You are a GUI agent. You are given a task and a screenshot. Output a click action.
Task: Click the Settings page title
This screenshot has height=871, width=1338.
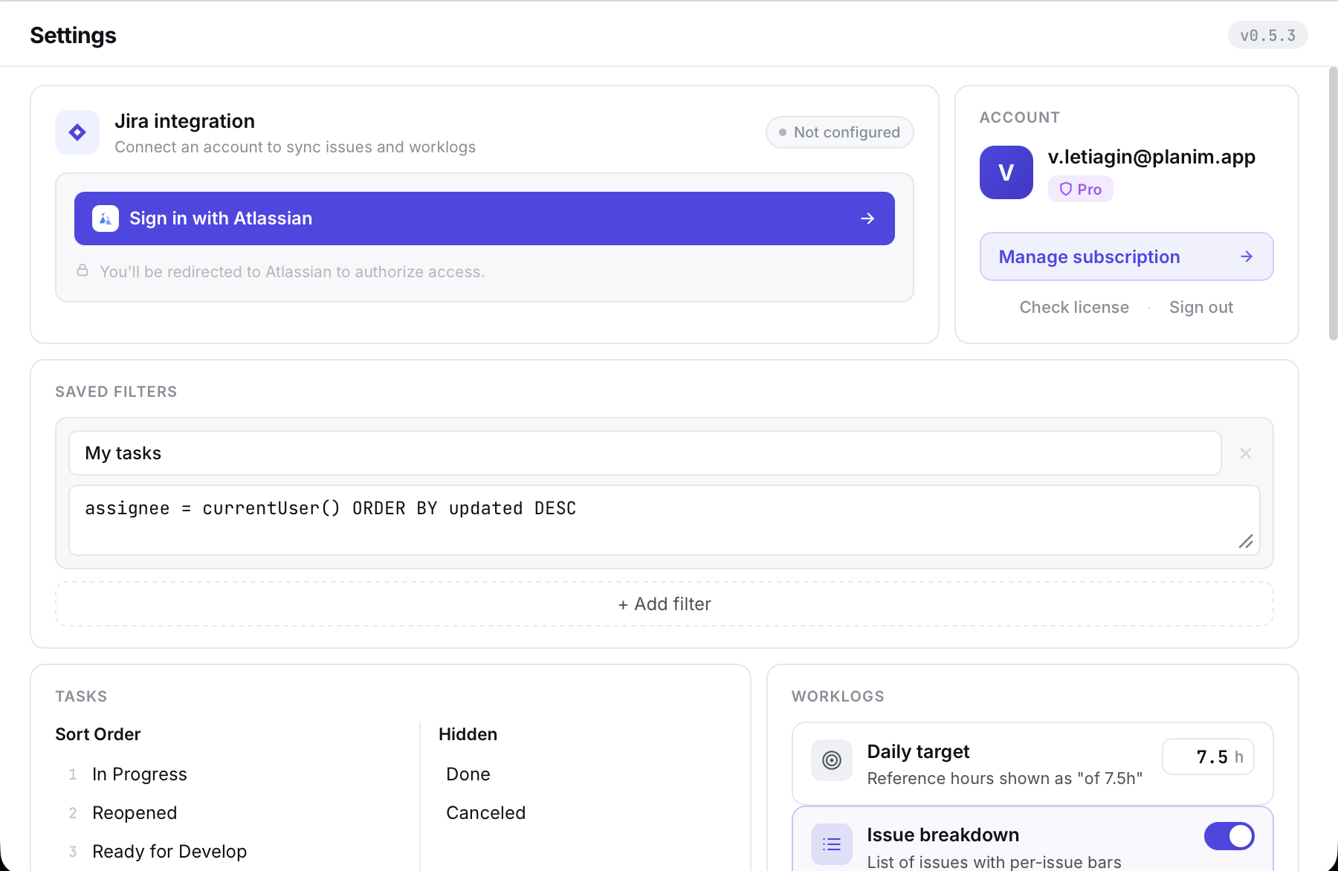pyautogui.click(x=73, y=35)
